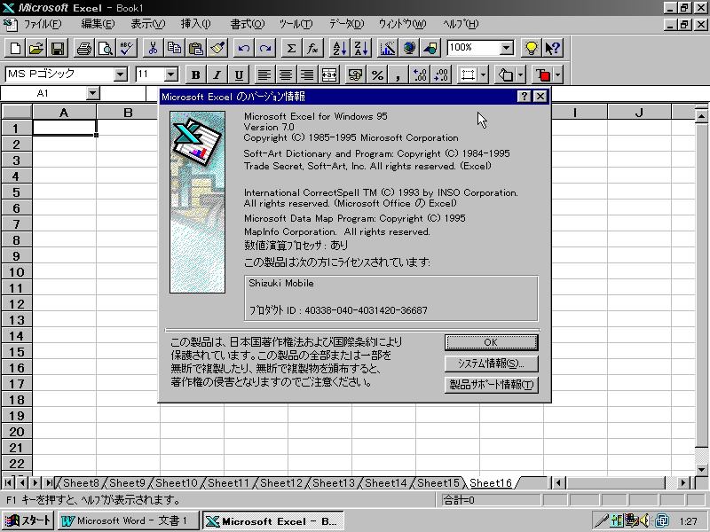The image size is (710, 532).
Task: Apply the fill color bucket swatch
Action: [x=506, y=74]
